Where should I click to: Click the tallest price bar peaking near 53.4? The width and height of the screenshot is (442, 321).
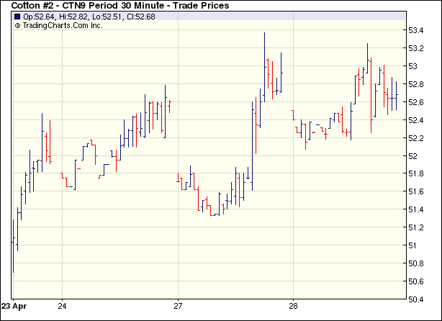click(x=264, y=65)
